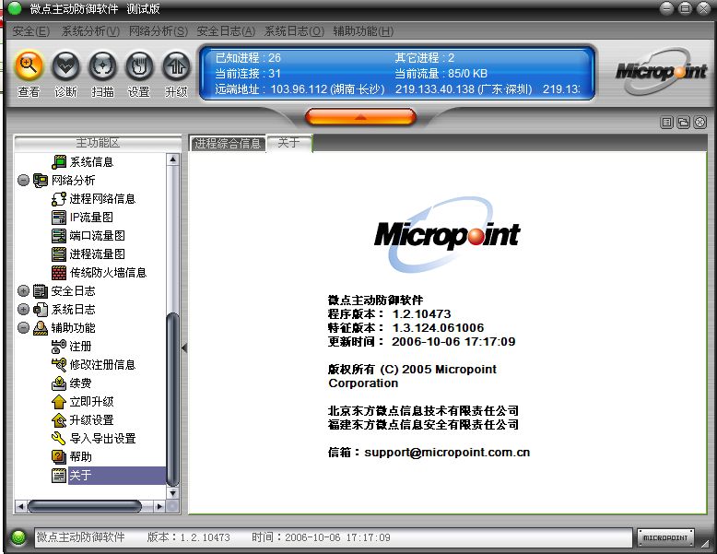Open the 网络分析(S) menu

pyautogui.click(x=159, y=31)
